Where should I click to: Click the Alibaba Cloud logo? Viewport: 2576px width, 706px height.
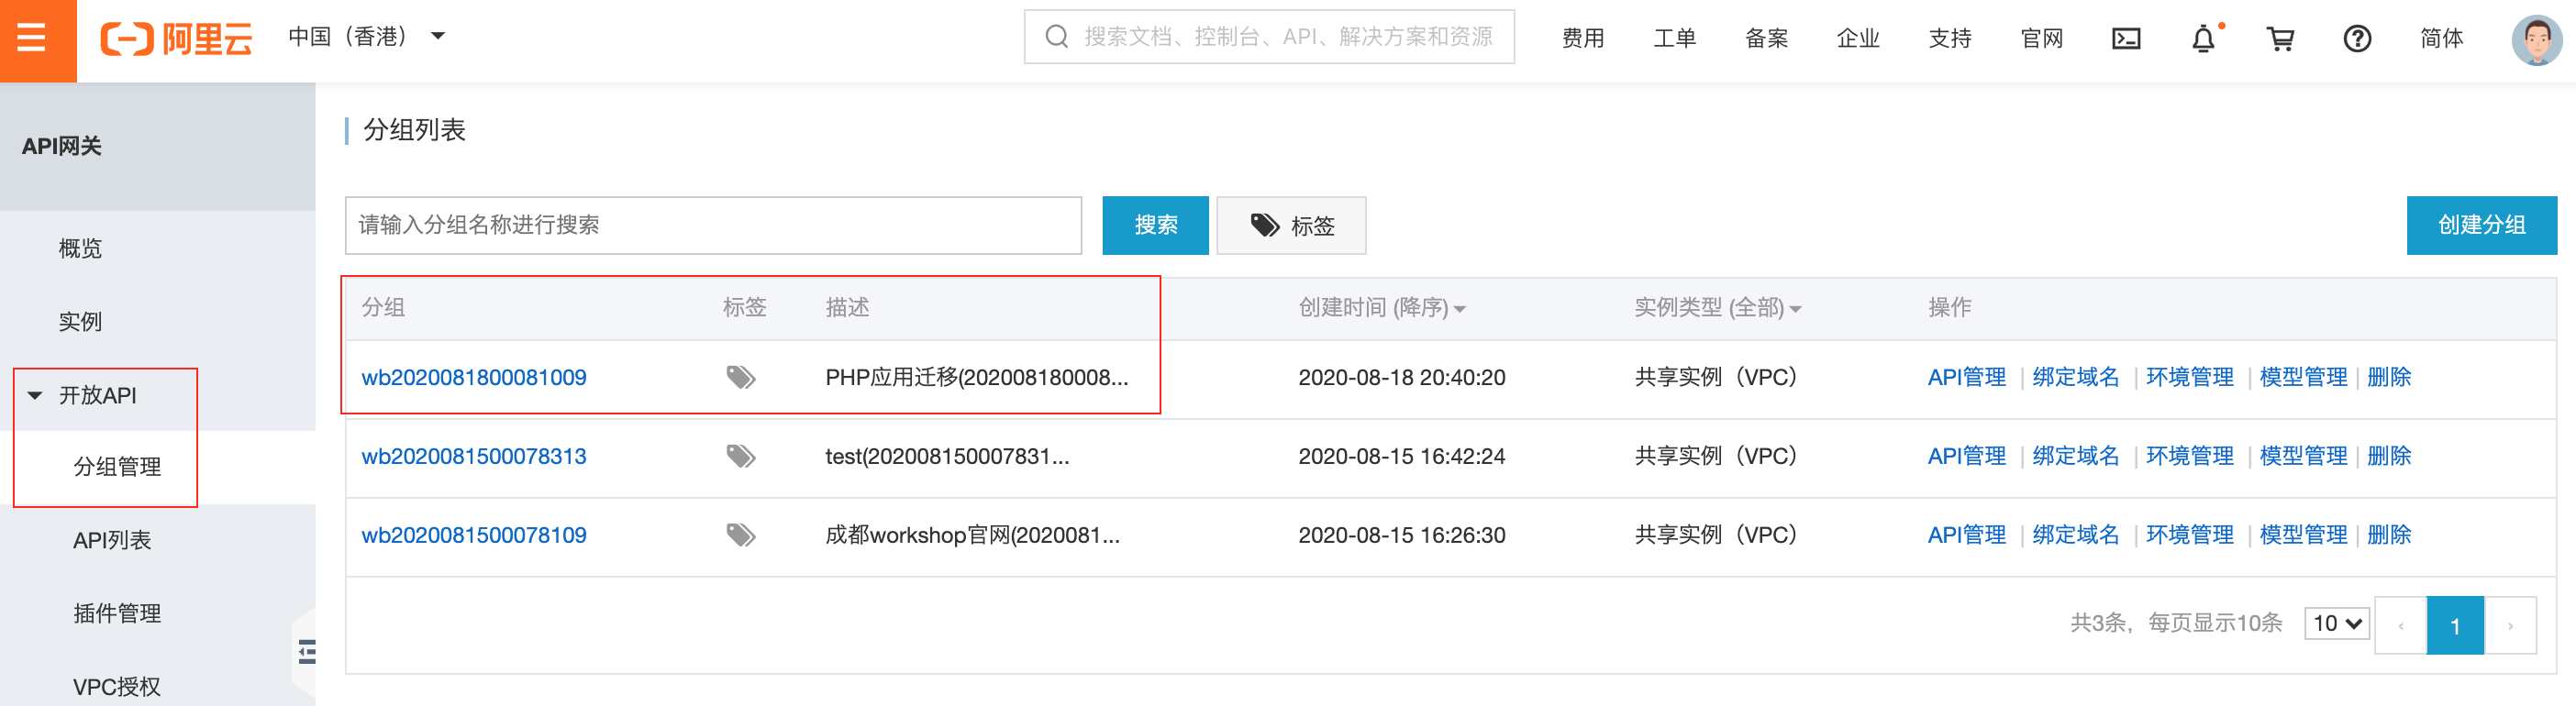click(x=176, y=38)
